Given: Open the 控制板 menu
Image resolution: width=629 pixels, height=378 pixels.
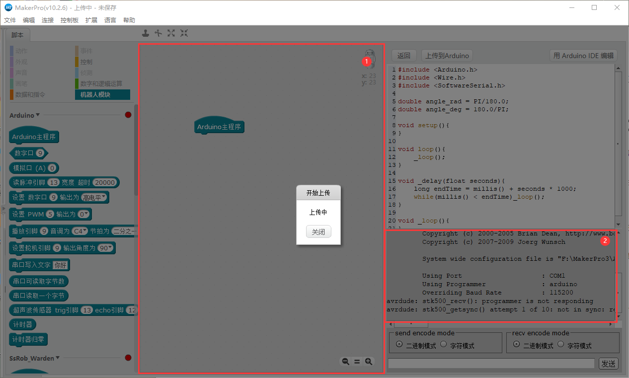Looking at the screenshot, I should click(x=70, y=20).
